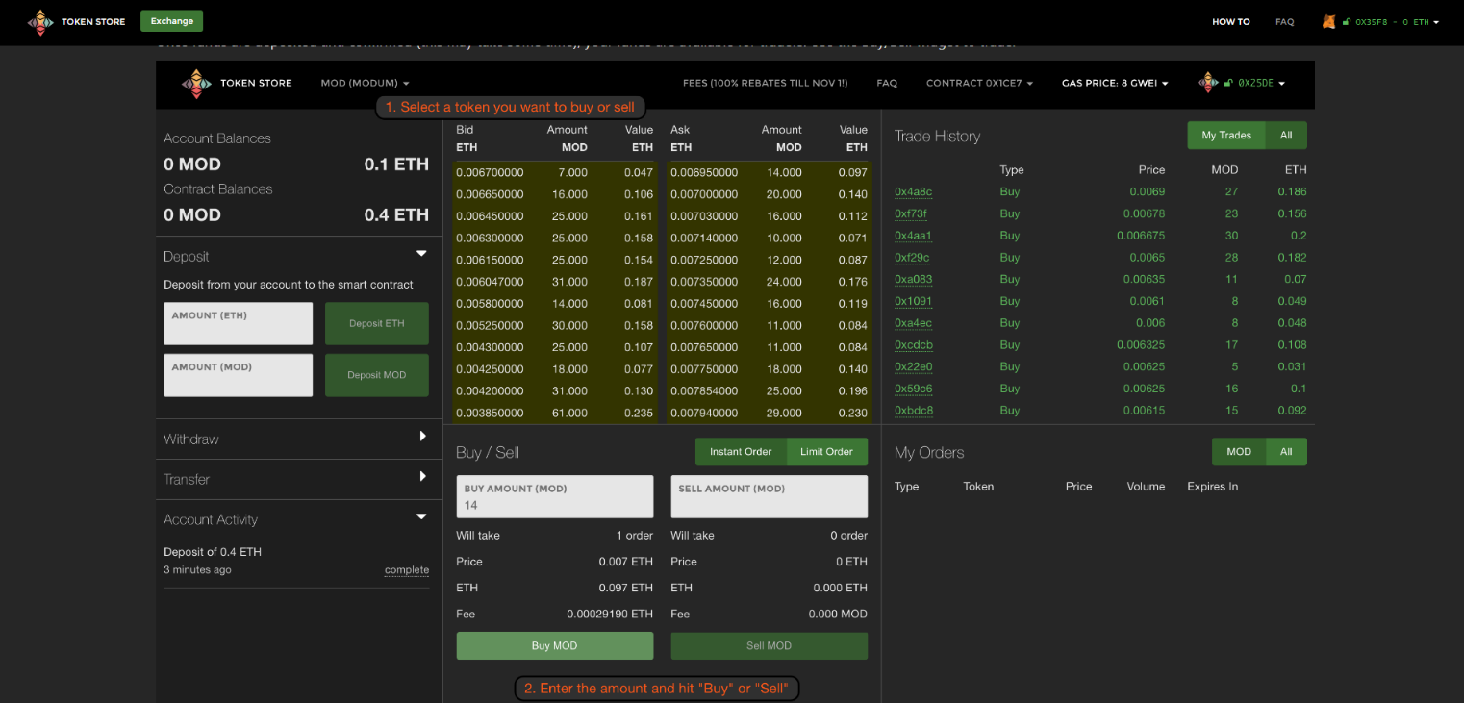Image resolution: width=1464 pixels, height=703 pixels.
Task: Select the ask priced 0.007000000
Action: (770, 194)
